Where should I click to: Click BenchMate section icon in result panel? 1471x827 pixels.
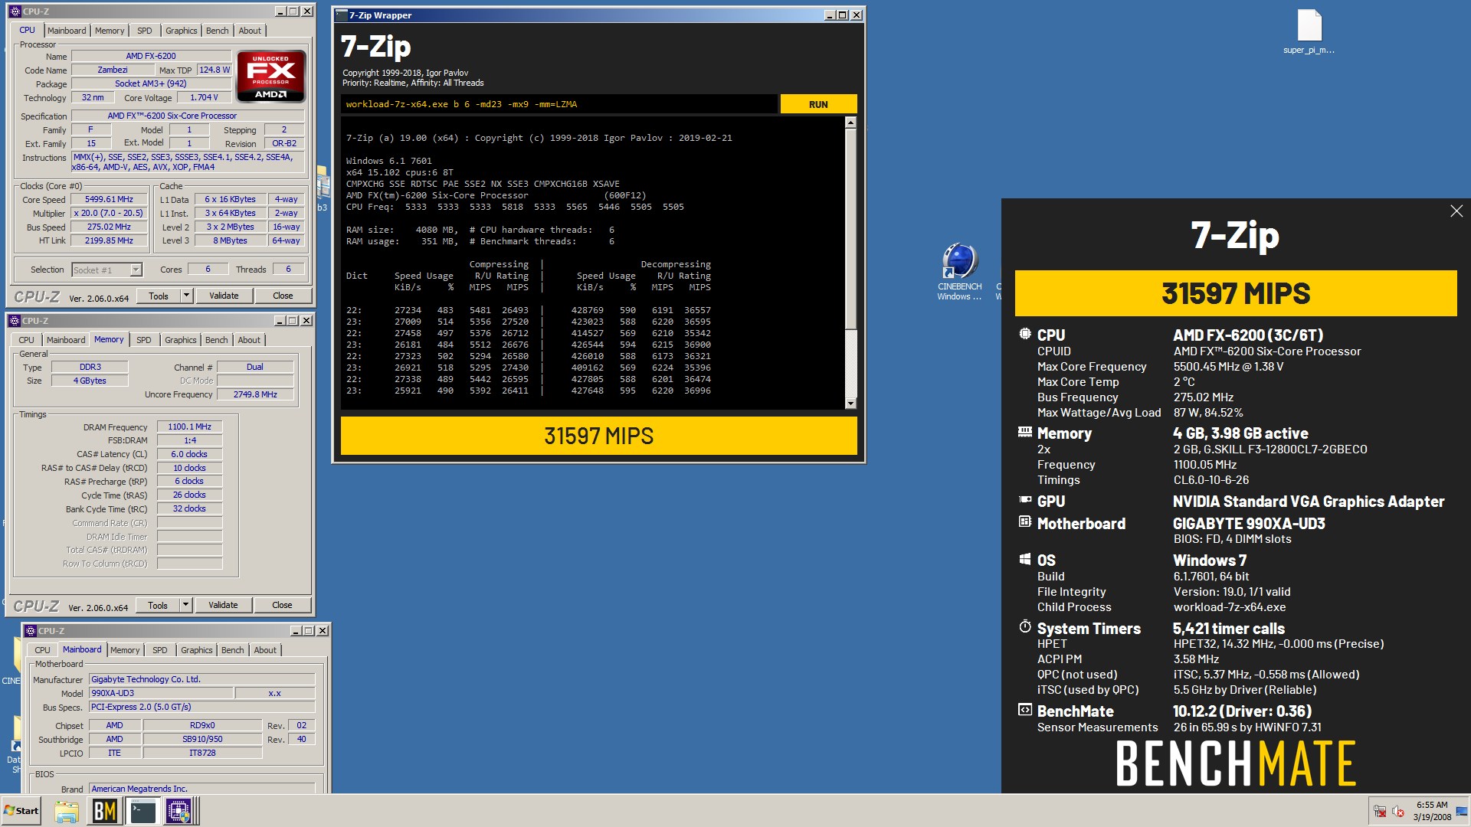pos(1025,710)
